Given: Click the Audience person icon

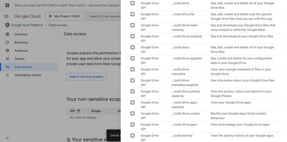Looking at the screenshot, I should point(7,51).
